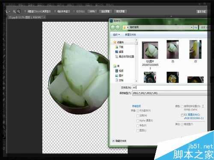214x160 pixels.
Task: Close the Z1.jpg document tab
Action: point(44,17)
